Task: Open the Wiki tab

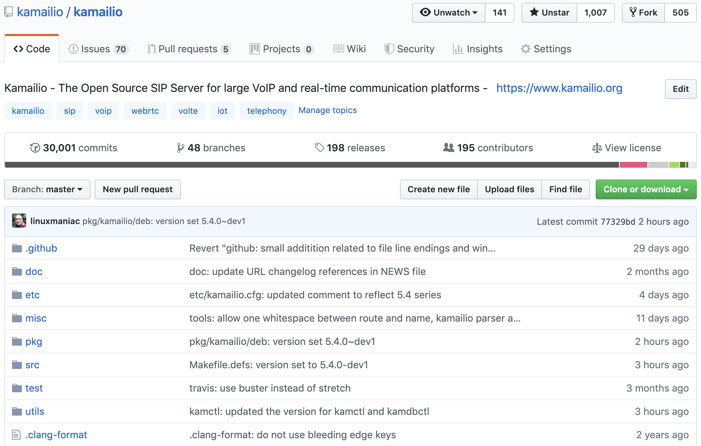Action: [x=349, y=49]
